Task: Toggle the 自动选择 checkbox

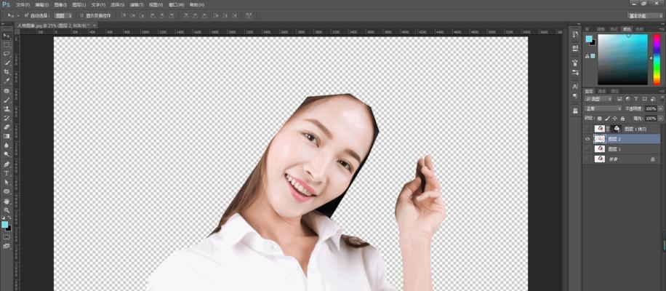Action: pyautogui.click(x=26, y=16)
